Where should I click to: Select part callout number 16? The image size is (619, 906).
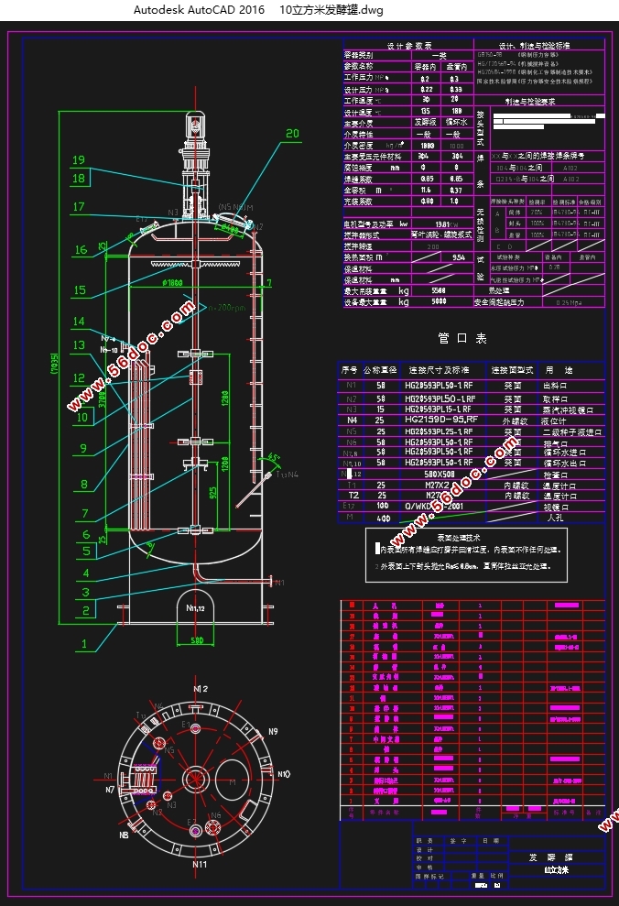click(x=81, y=249)
